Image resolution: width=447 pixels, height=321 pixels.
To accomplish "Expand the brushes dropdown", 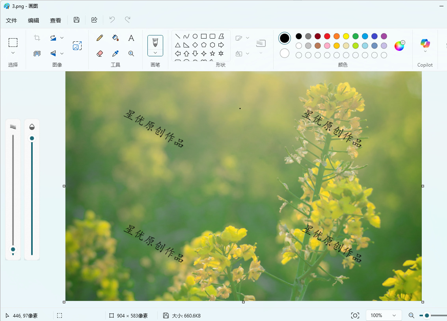I will [155, 53].
